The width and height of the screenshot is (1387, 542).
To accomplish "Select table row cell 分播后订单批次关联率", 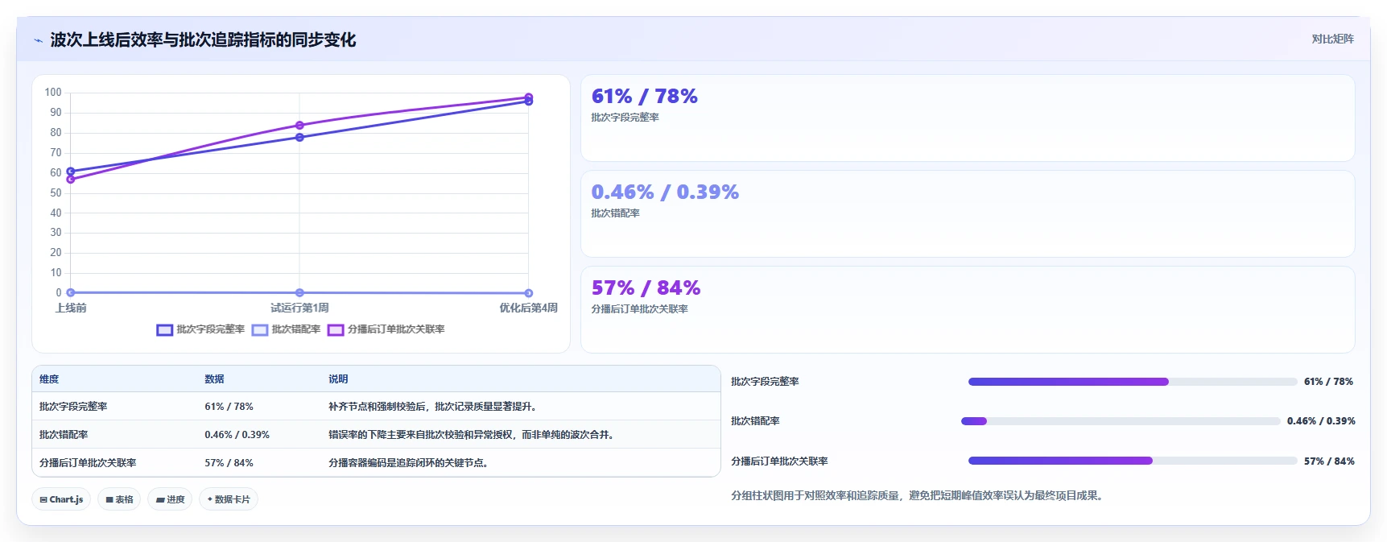I will click(x=88, y=463).
